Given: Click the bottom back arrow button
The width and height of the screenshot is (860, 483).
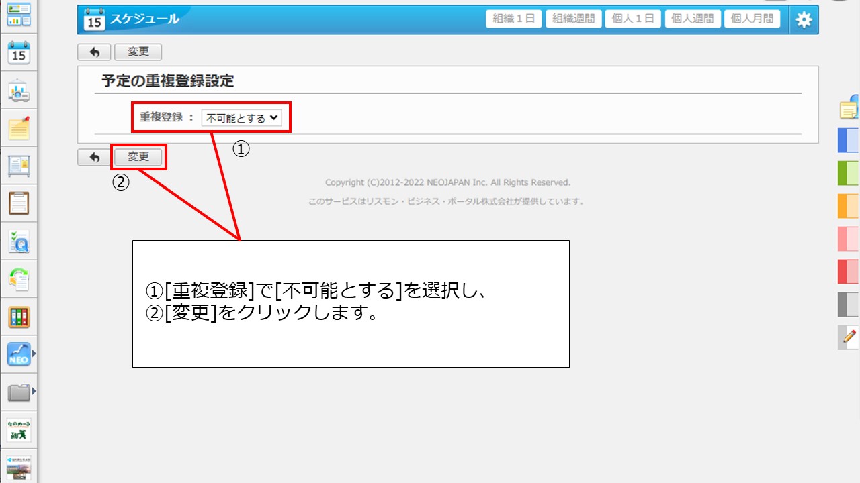Looking at the screenshot, I should 95,157.
